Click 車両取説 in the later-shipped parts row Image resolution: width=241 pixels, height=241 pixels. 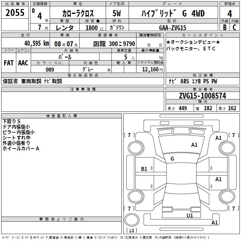[31, 81]
